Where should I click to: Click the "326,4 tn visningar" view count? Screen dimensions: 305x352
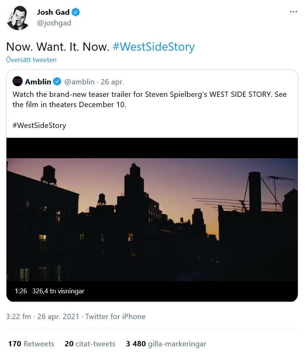pos(58,291)
